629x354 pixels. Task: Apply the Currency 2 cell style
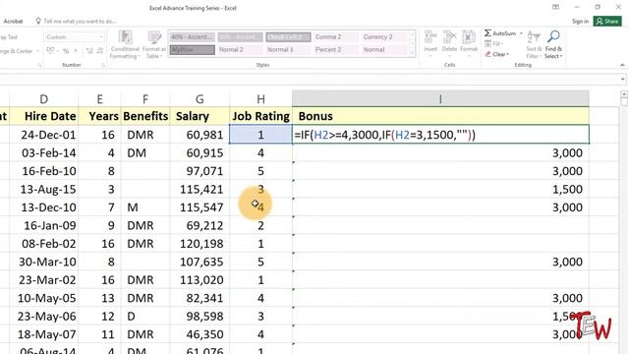384,37
